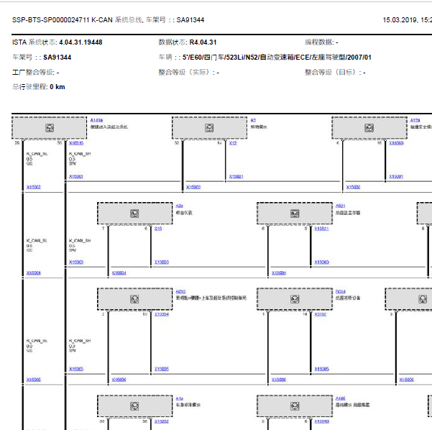Open the A821 rear display link
The width and height of the screenshot is (432, 430).
[x=340, y=206]
